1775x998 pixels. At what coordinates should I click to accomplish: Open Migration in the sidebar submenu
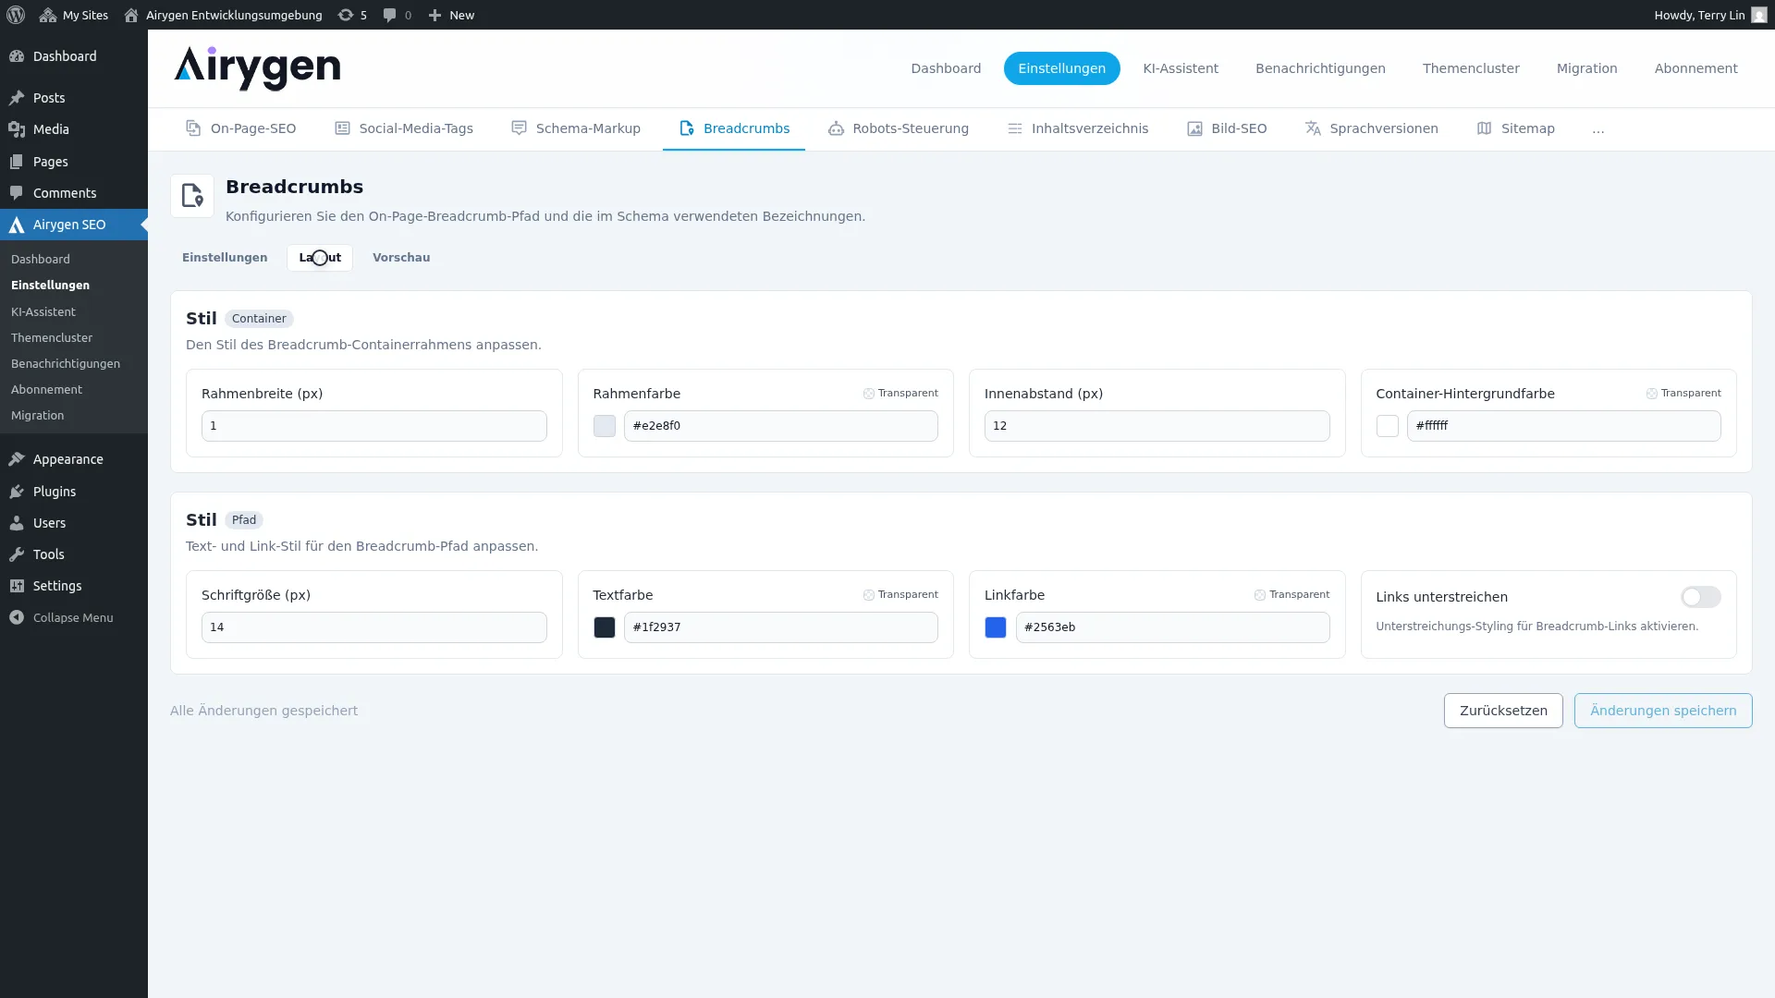[x=37, y=415]
